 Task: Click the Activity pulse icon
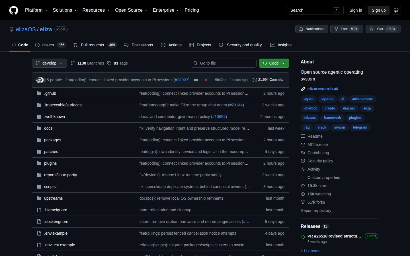pos(303,169)
